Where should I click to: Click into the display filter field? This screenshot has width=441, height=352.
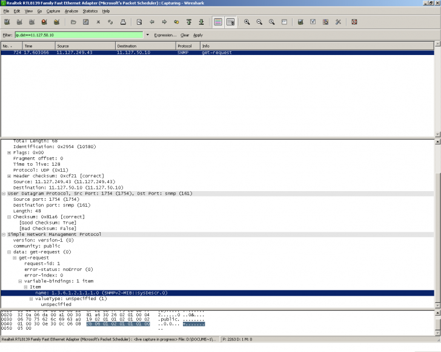tap(79, 35)
